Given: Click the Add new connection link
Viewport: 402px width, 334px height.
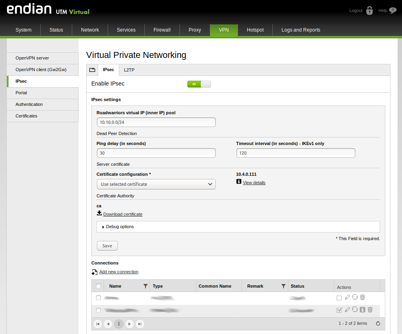Looking at the screenshot, I should pyautogui.click(x=119, y=272).
